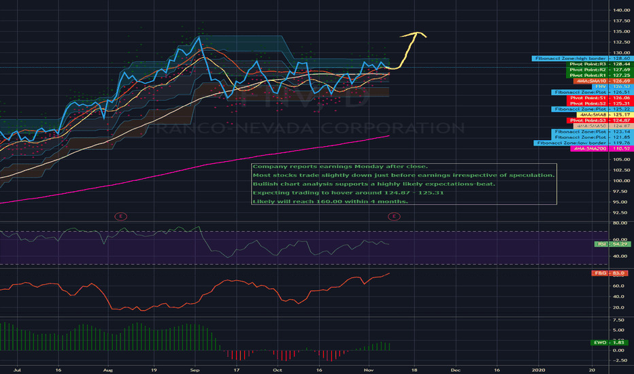Click the Aug date on time axis
The height and width of the screenshot is (374, 634).
click(x=108, y=370)
